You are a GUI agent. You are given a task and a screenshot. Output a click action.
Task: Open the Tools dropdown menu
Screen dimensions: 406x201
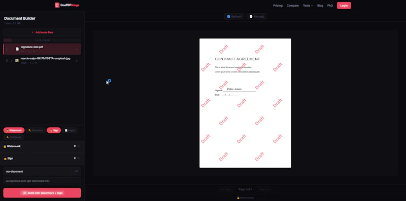tap(308, 6)
